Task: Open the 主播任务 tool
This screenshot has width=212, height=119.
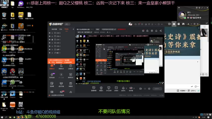Action: tap(70, 67)
